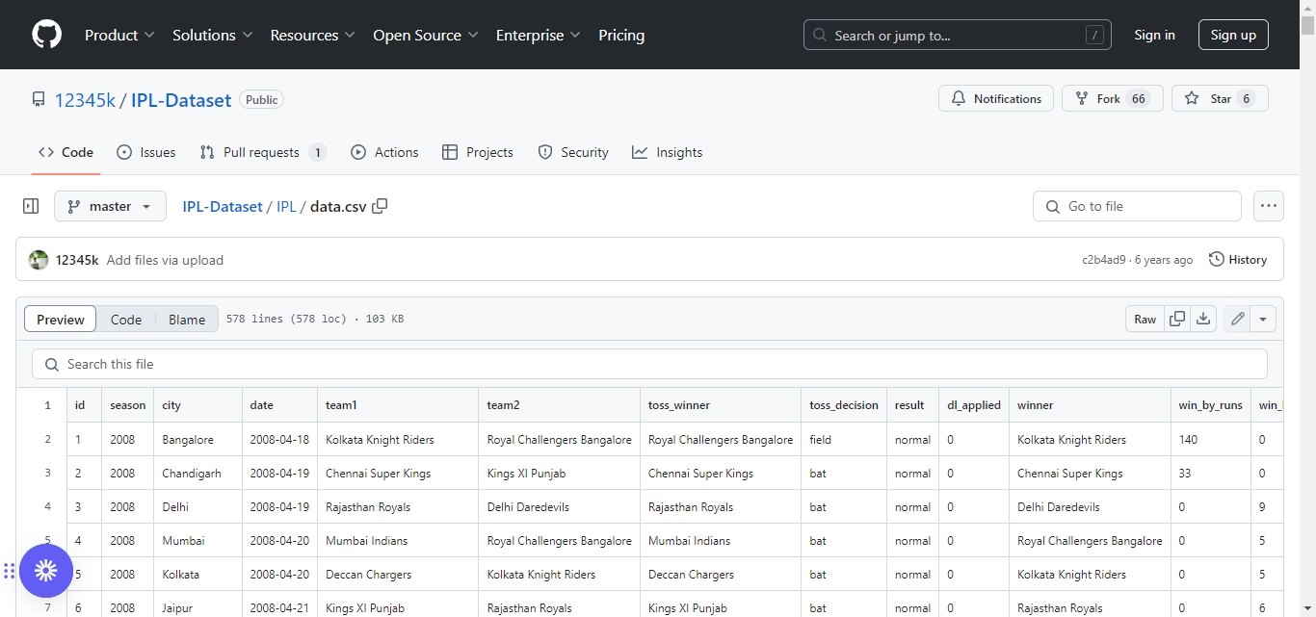Image resolution: width=1316 pixels, height=617 pixels.
Task: Open the Resources dropdown
Action: tap(313, 35)
